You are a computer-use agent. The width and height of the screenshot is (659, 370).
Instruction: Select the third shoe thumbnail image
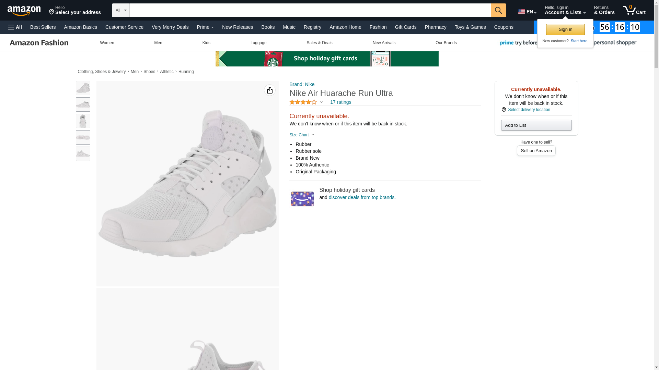point(83,121)
